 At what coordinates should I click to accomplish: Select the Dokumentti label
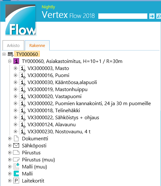(35, 139)
